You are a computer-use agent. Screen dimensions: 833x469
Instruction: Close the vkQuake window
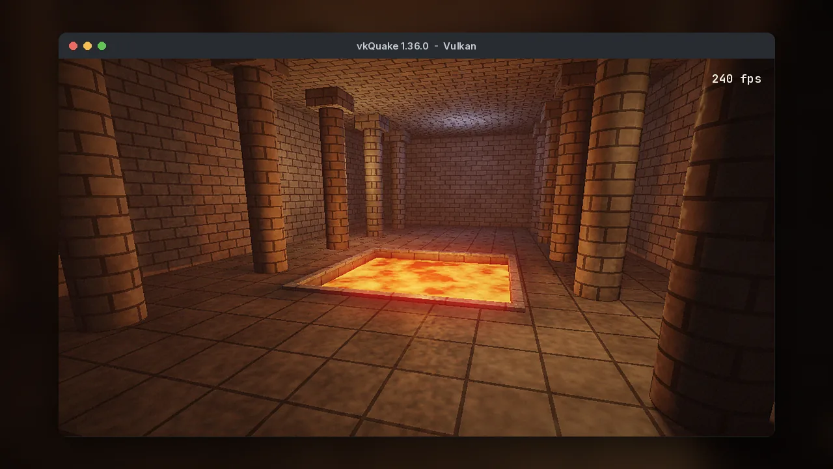coord(73,46)
